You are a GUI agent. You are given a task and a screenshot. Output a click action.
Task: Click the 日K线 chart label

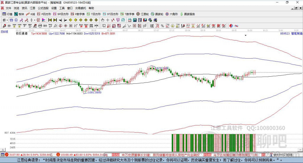click(x=4, y=32)
